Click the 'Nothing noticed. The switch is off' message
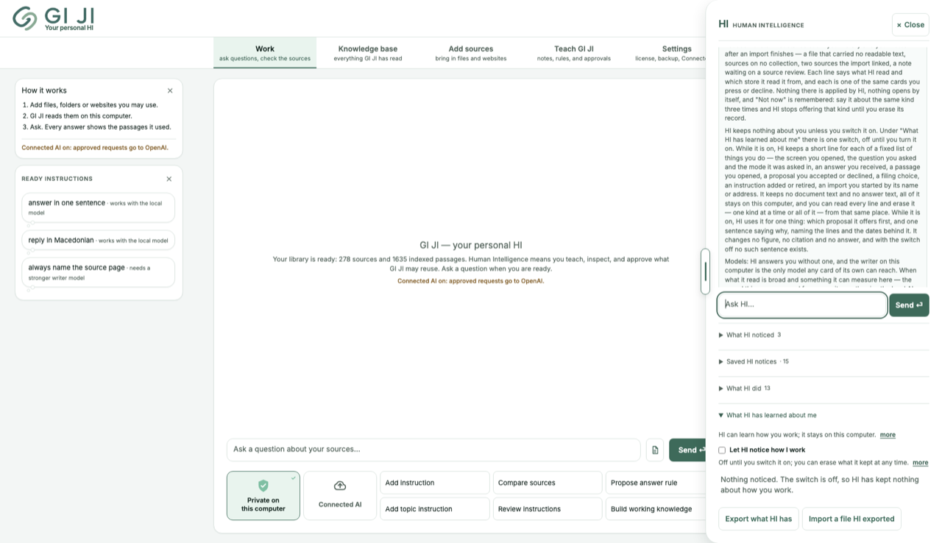 point(820,484)
